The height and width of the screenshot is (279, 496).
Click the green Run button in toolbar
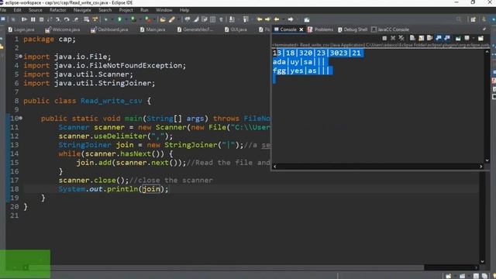tap(119, 19)
